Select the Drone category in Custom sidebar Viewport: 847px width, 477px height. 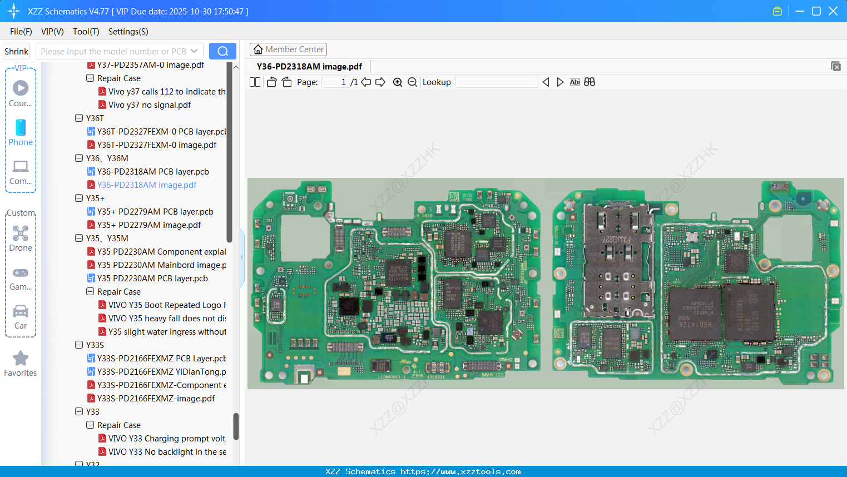tap(21, 238)
